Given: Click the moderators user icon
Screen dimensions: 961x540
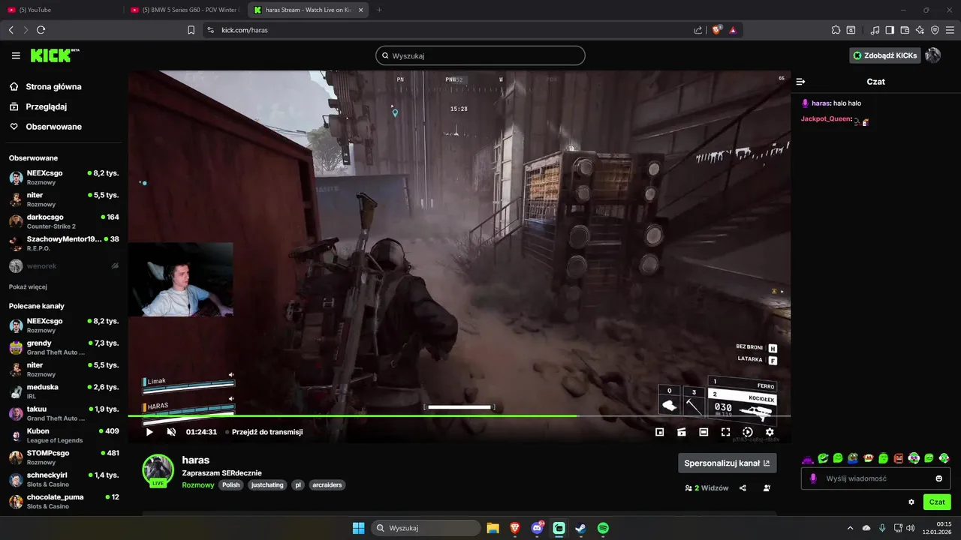Looking at the screenshot, I should pyautogui.click(x=767, y=488).
